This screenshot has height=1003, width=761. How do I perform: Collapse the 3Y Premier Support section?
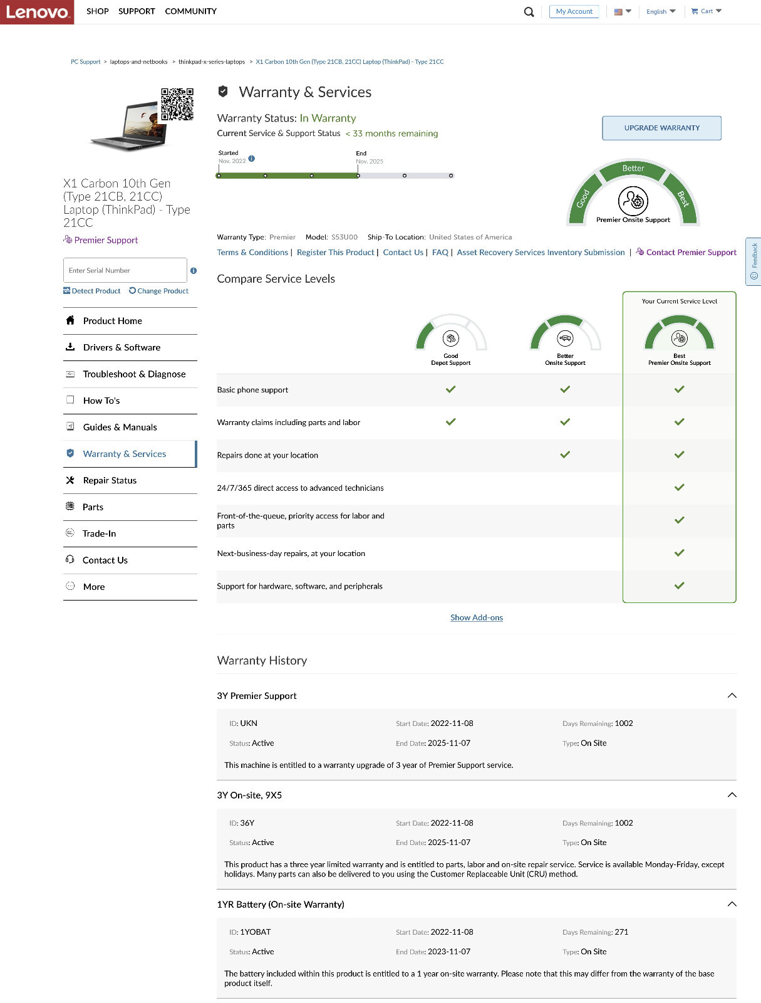pyautogui.click(x=732, y=695)
